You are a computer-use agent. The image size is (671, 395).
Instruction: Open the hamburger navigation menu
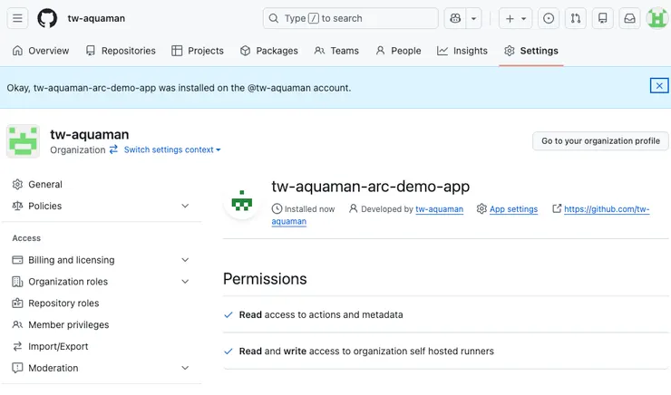tap(18, 18)
